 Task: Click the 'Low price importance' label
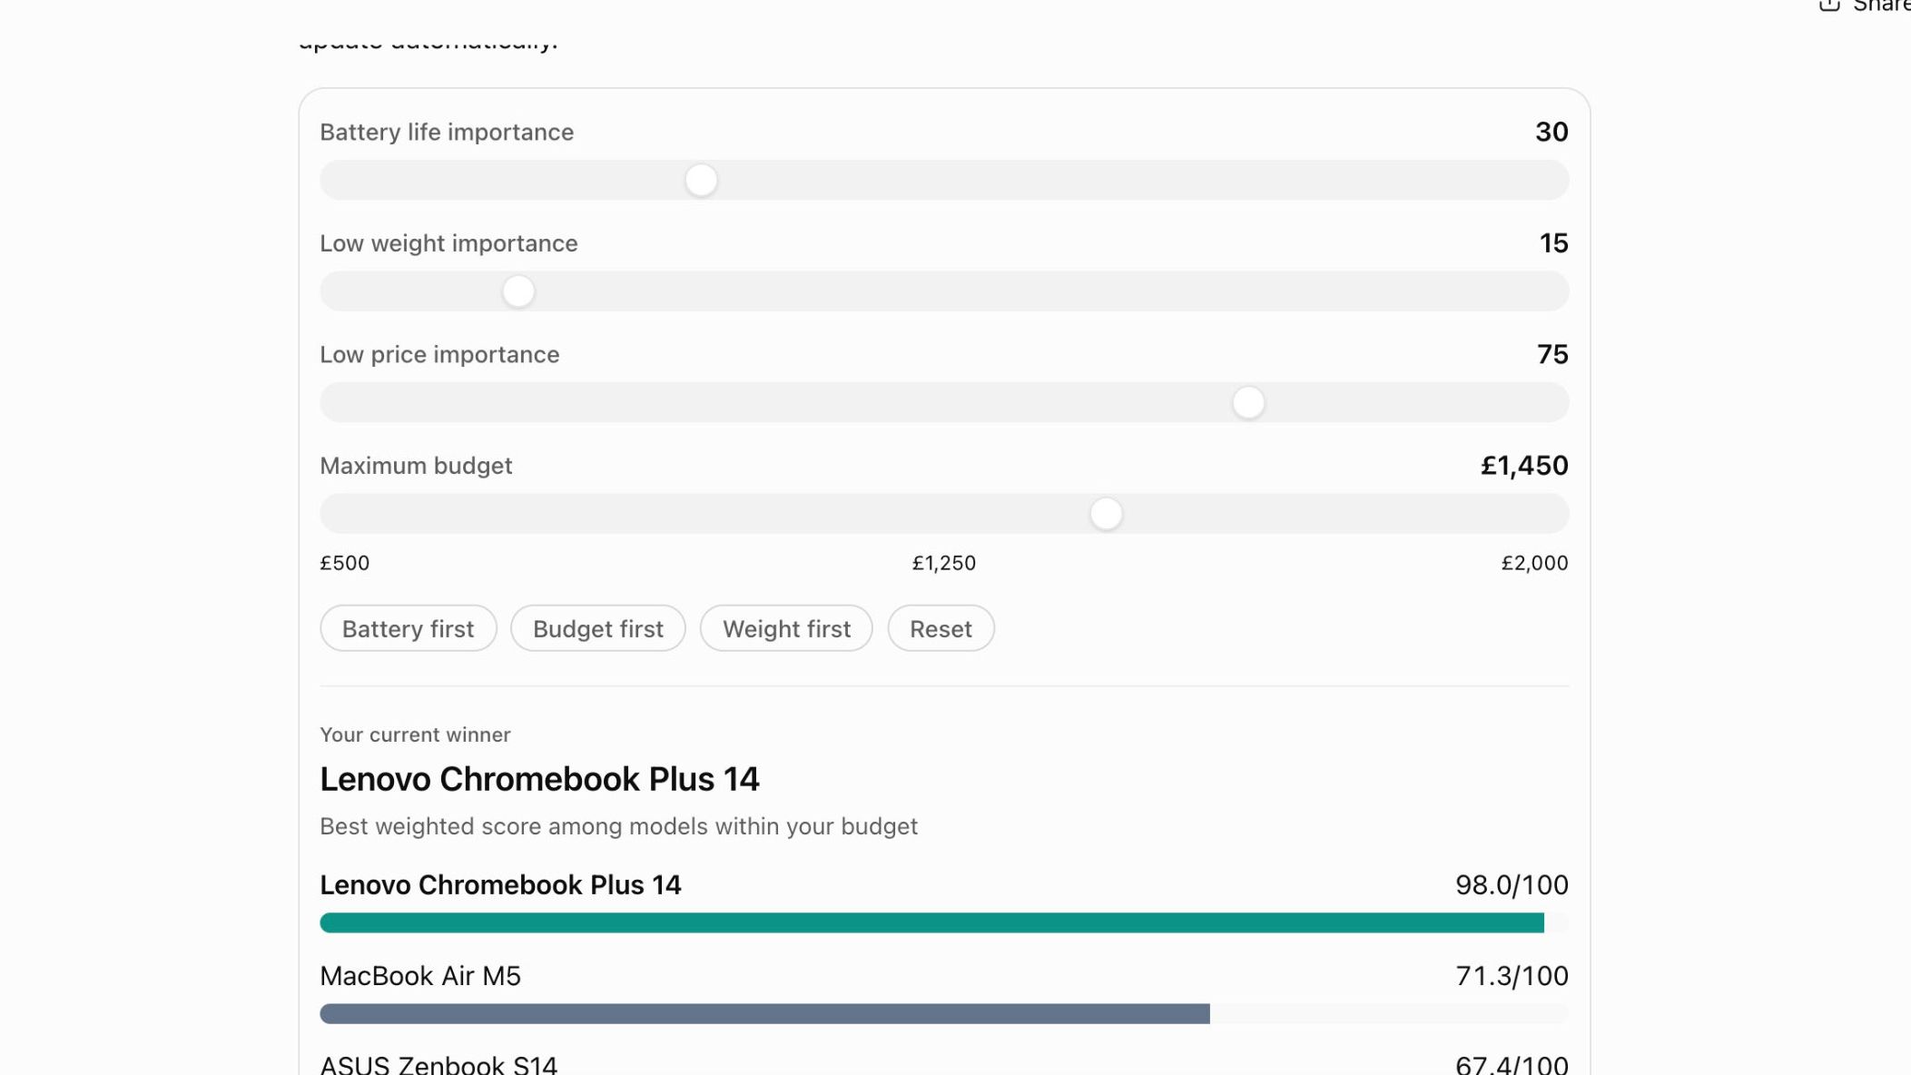click(439, 355)
